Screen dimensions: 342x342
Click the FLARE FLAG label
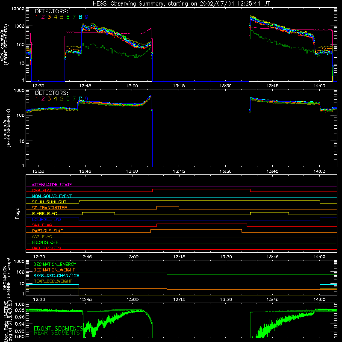coord(44,213)
